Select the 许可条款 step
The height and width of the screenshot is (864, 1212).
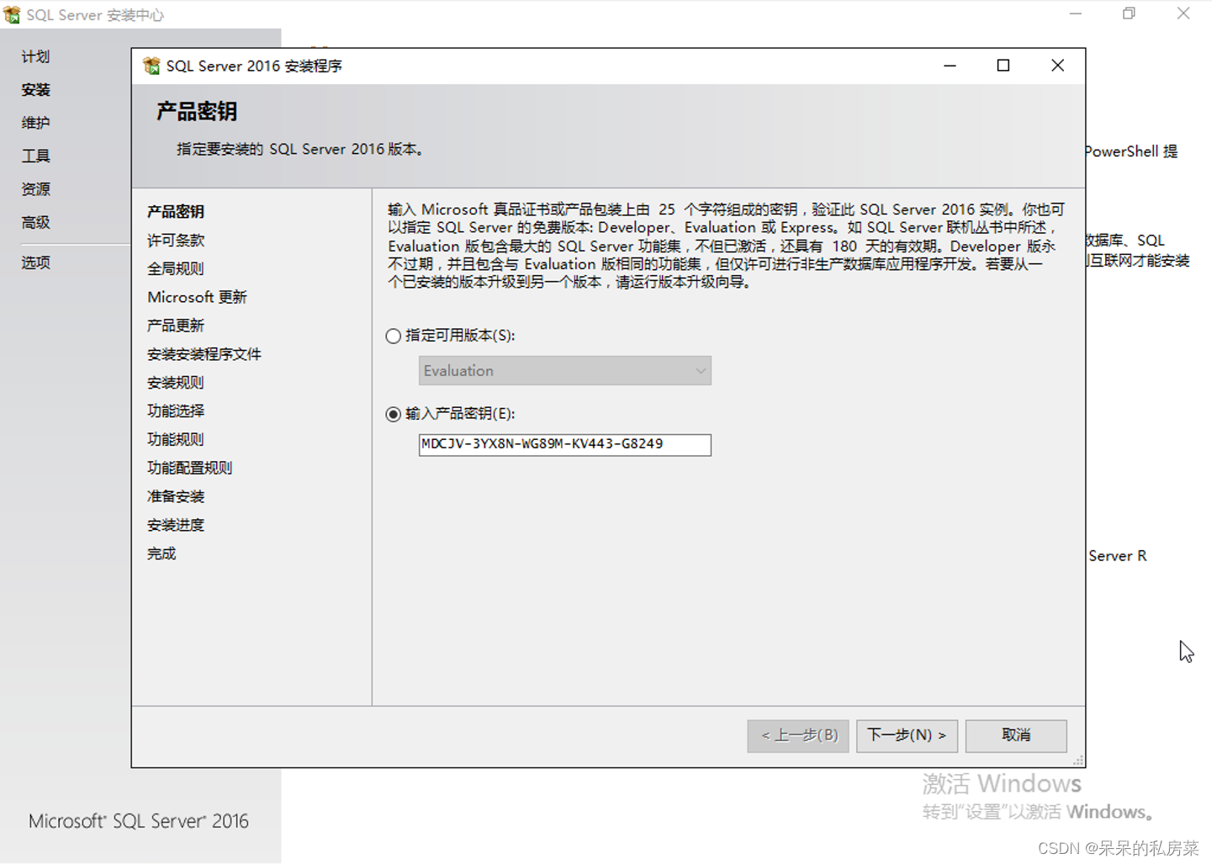coord(176,240)
